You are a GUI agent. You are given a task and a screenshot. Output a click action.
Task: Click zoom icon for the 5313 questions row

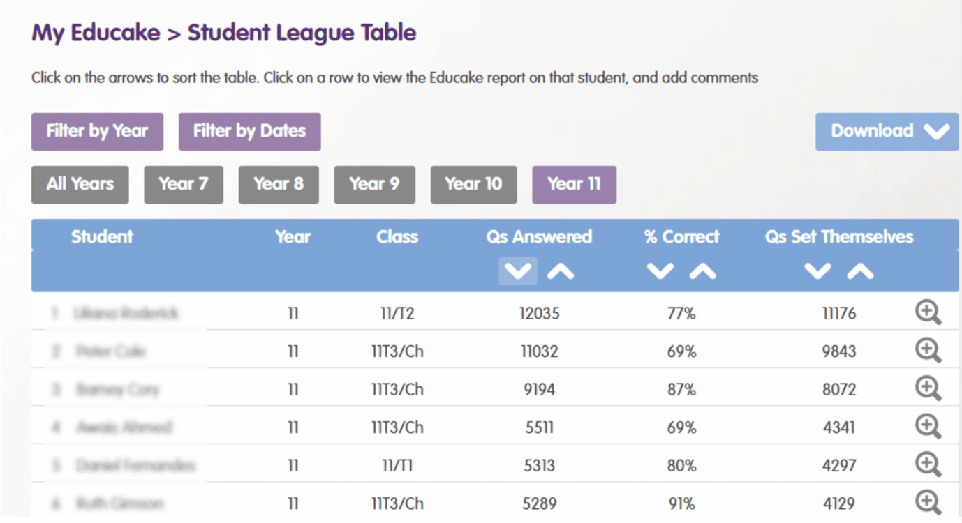tap(928, 464)
